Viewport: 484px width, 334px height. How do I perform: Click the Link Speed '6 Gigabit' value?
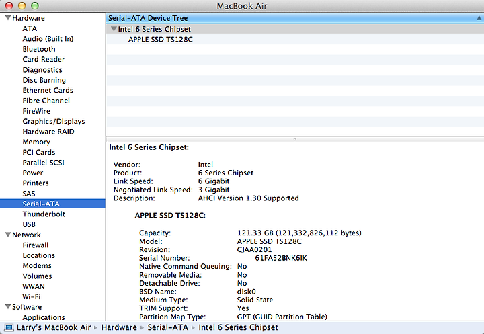pyautogui.click(x=214, y=181)
